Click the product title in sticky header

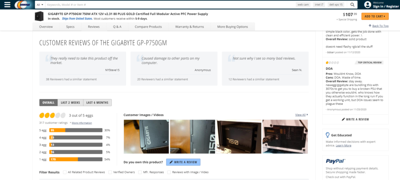tap(128, 14)
